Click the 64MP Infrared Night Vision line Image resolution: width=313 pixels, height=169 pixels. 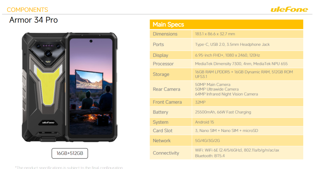226,94
